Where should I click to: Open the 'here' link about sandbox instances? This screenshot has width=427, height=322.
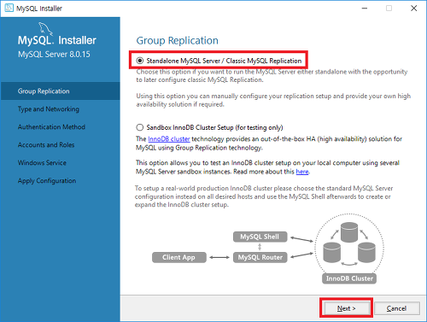(x=302, y=172)
